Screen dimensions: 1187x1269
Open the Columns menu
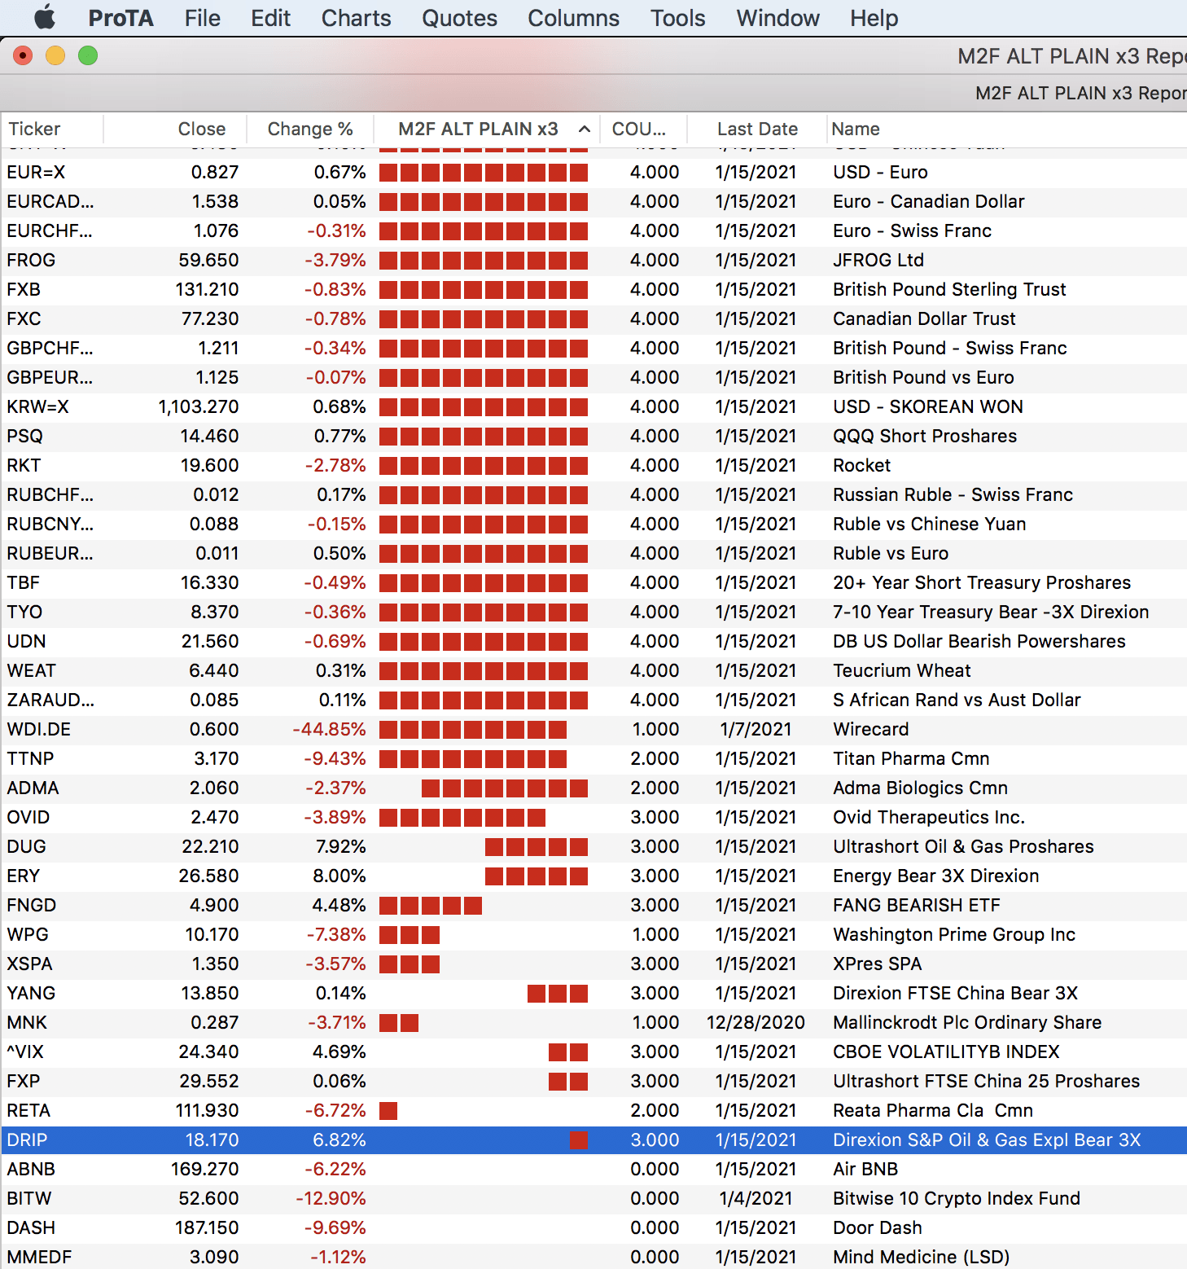(573, 18)
